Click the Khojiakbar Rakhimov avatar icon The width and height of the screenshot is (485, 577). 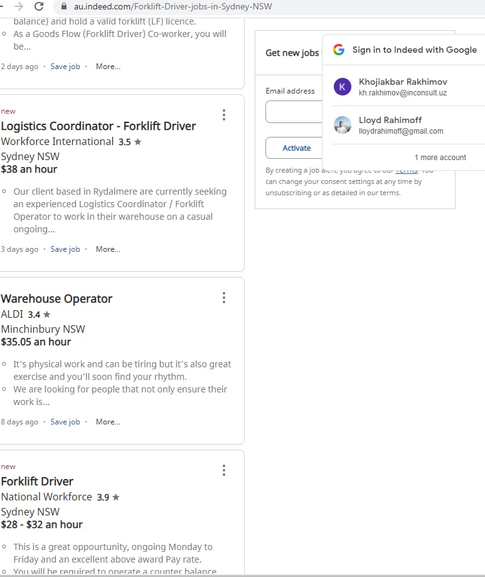[x=343, y=87]
